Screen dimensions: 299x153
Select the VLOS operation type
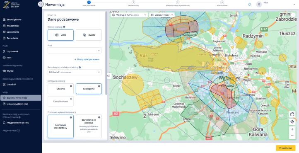coord(60,35)
